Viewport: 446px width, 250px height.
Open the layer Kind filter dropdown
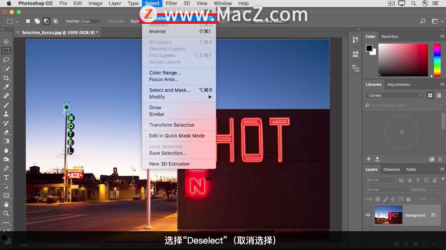tap(380, 180)
